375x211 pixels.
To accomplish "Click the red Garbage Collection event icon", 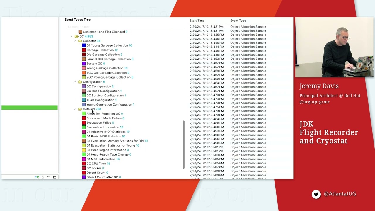I will 84,50.
